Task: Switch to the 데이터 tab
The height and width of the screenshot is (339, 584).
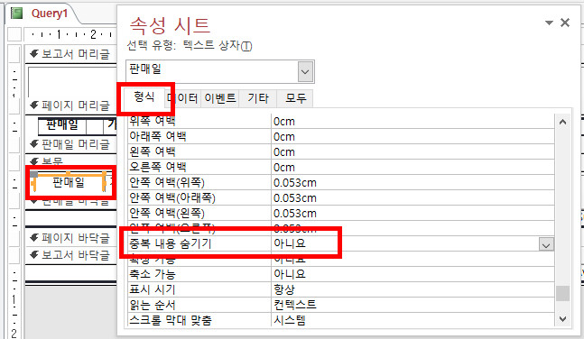Action: click(182, 98)
